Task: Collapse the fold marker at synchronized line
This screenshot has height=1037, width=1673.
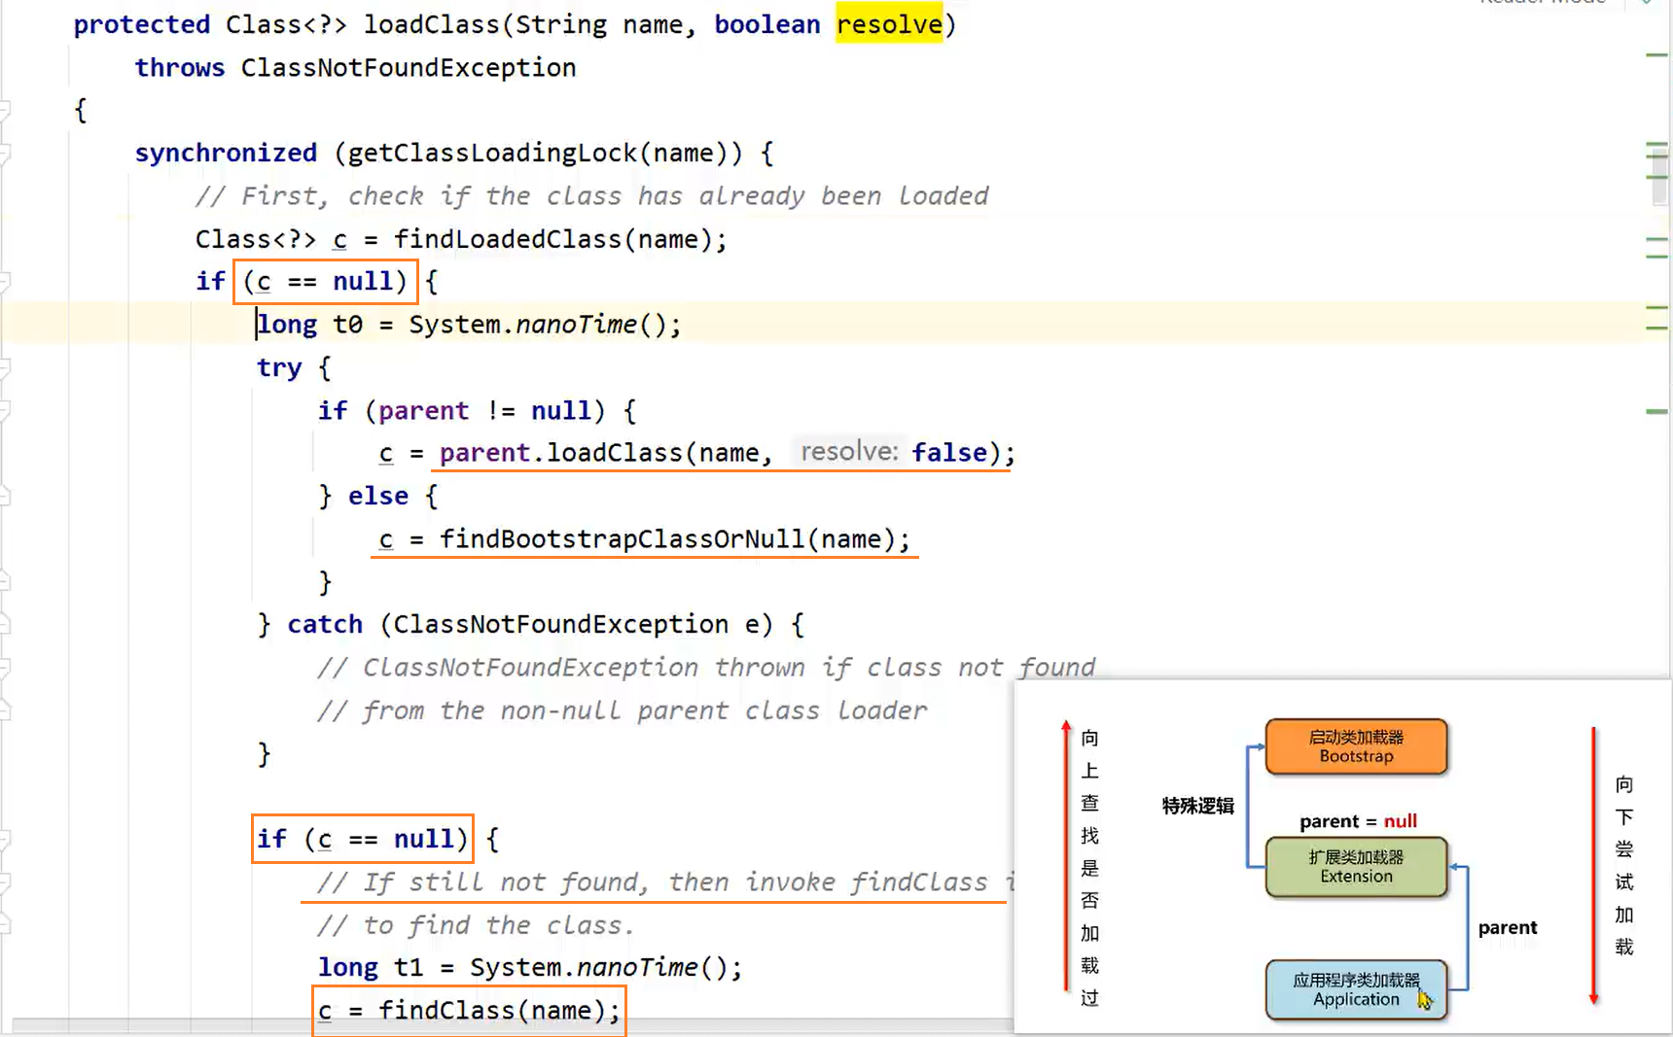Action: (4, 153)
